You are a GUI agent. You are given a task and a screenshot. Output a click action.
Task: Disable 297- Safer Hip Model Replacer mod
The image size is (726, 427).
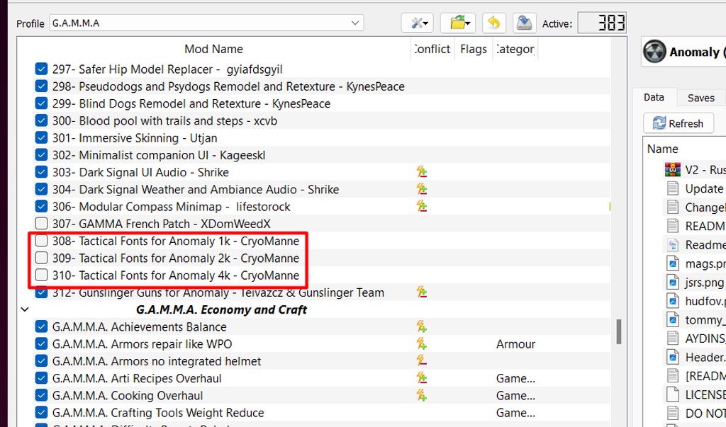tap(41, 69)
